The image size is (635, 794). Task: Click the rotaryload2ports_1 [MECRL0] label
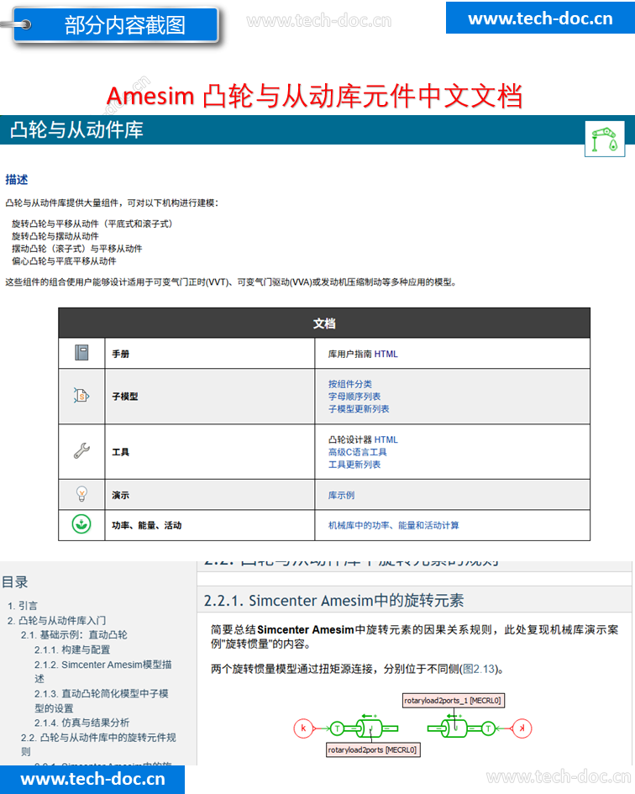point(453,701)
